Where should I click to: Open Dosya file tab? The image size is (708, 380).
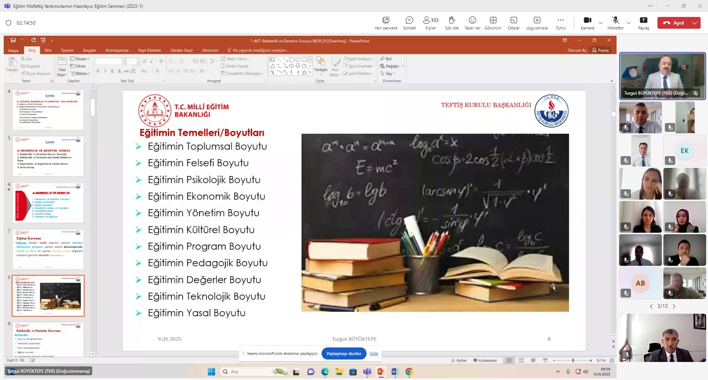(x=13, y=50)
